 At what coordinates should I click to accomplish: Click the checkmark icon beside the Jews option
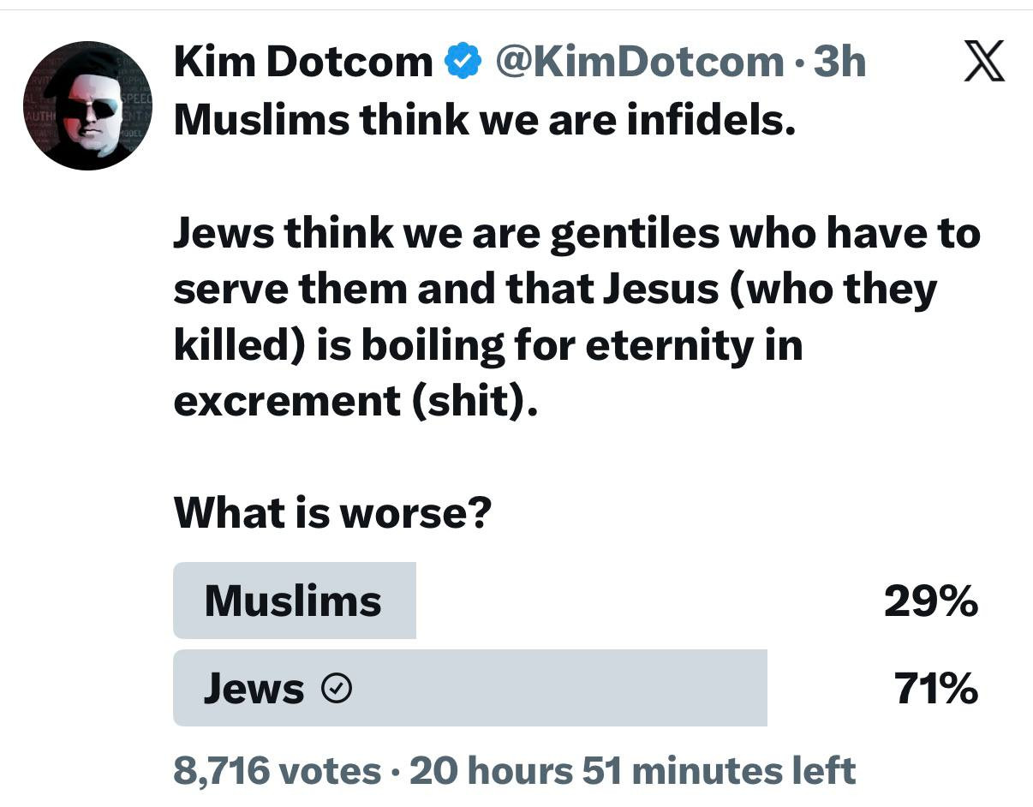pyautogui.click(x=337, y=689)
